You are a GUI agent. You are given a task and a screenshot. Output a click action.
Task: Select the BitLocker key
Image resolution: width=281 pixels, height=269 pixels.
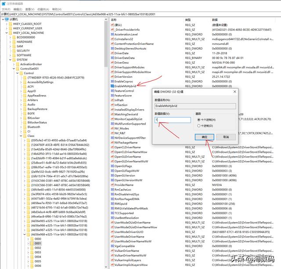(x=33, y=118)
